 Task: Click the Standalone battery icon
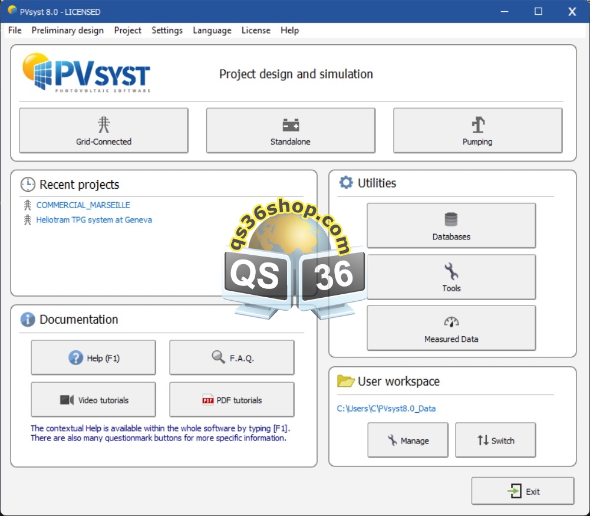(x=291, y=124)
